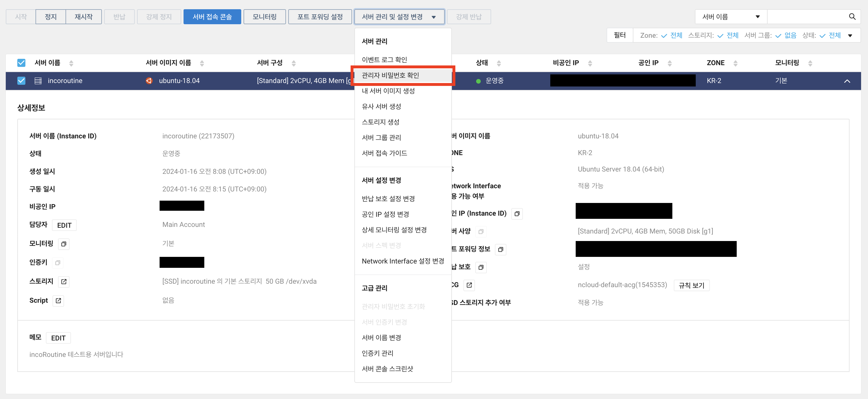868x399 pixels.
Task: Toggle the select-all checkbox in table header
Action: point(21,63)
